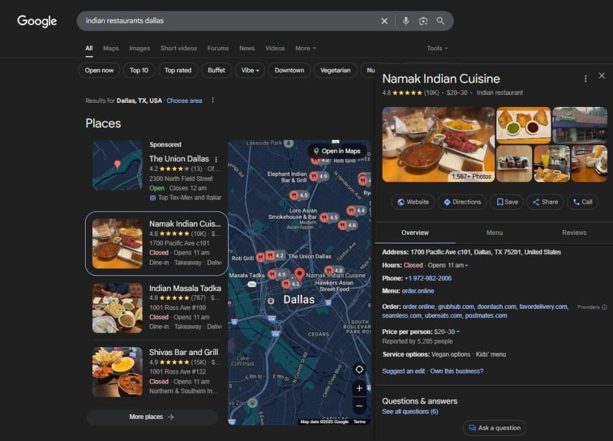Open the doordash.com order link
Viewport: 613px width, 441px height.
tap(496, 307)
